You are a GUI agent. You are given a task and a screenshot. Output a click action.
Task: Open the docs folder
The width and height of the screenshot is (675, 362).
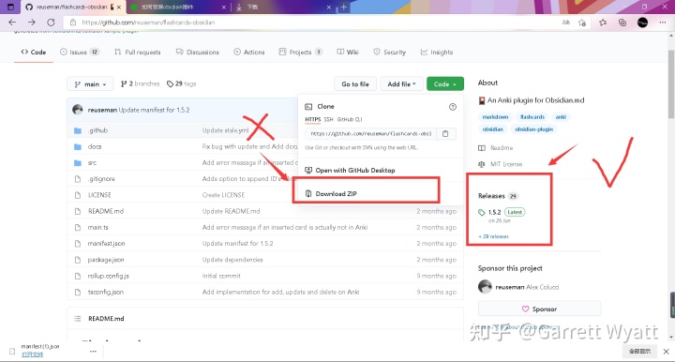pyautogui.click(x=95, y=146)
